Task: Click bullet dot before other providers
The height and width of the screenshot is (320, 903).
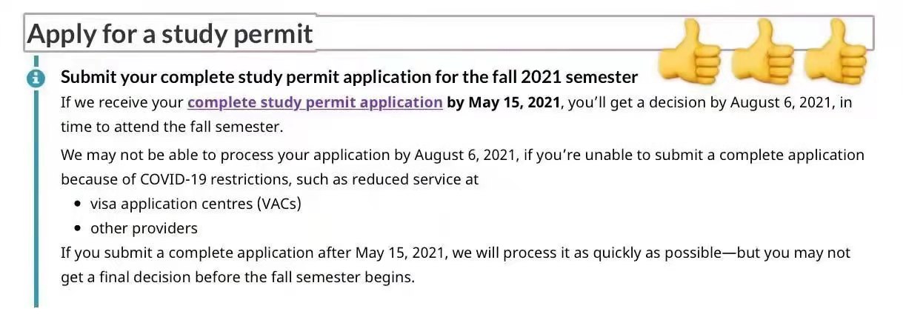Action: point(77,228)
